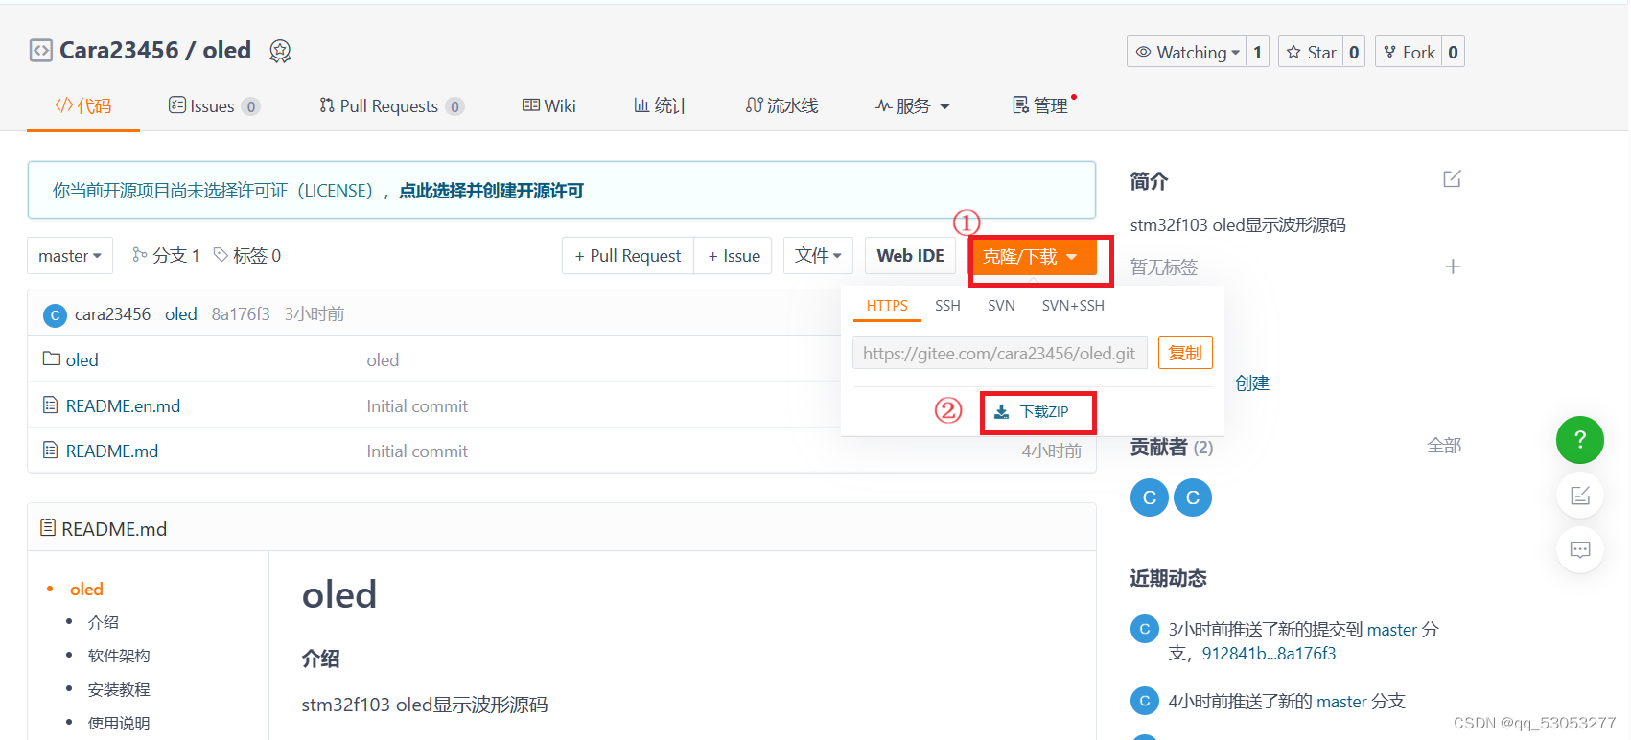The image size is (1631, 740).
Task: Select the SVN clone tab
Action: tap(1001, 306)
